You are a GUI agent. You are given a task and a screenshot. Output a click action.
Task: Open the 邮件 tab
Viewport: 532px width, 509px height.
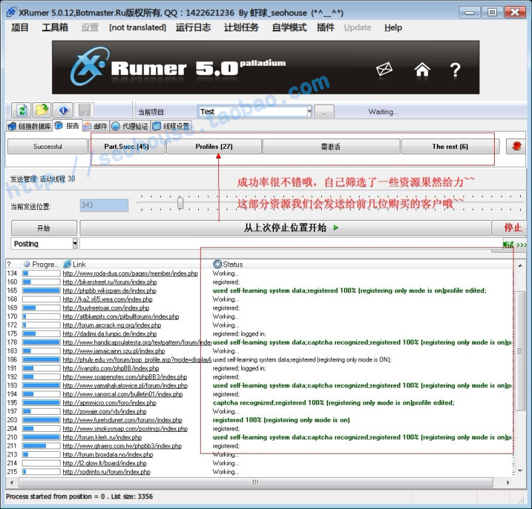point(96,126)
